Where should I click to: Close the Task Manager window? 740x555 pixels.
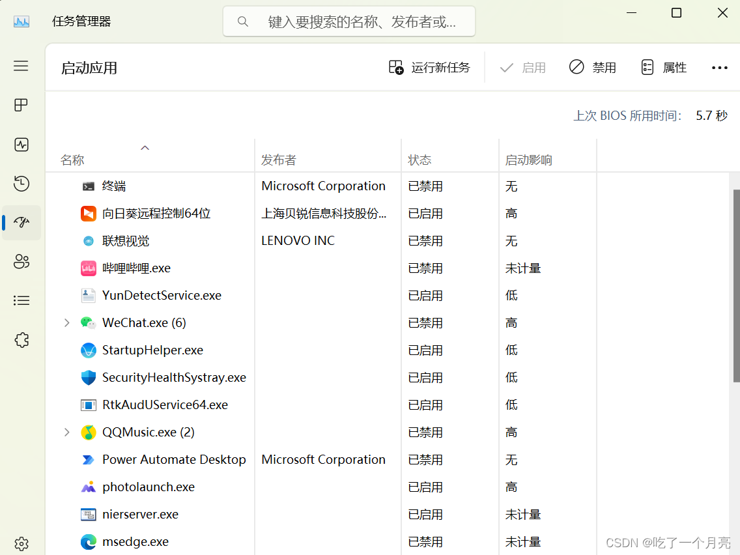[x=722, y=13]
